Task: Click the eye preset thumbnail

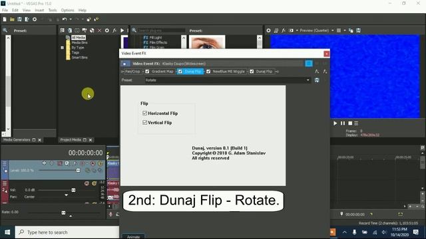Action: point(207,42)
